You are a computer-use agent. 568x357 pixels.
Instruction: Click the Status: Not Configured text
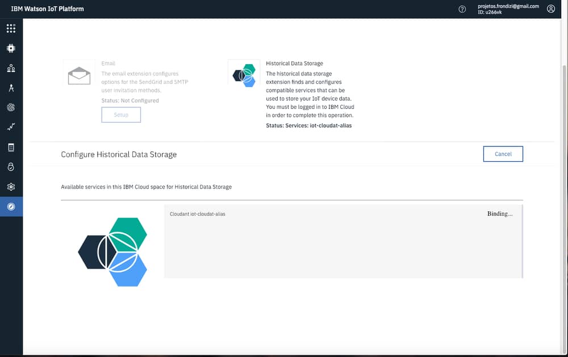coord(130,100)
